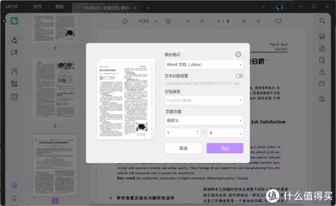Viewport: 336px width, 206px height.
Task: Open the English document language dropdown
Action: (x=204, y=100)
